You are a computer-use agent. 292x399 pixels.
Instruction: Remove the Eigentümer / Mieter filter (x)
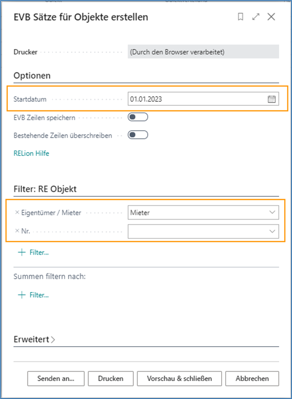(17, 212)
